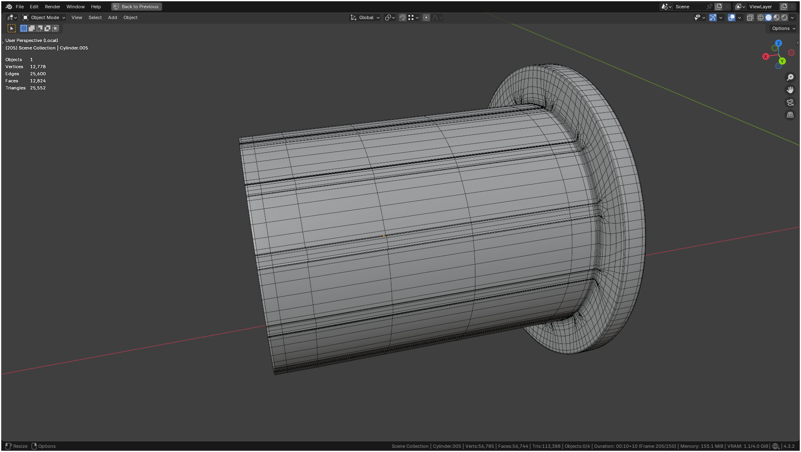Select wireframe viewport shading
Screen dimensions: 801x452
(761, 17)
